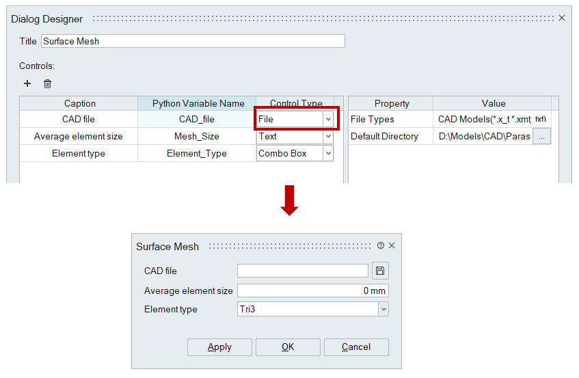Close the Surface Mesh dialog
579x378 pixels.
pyautogui.click(x=392, y=245)
